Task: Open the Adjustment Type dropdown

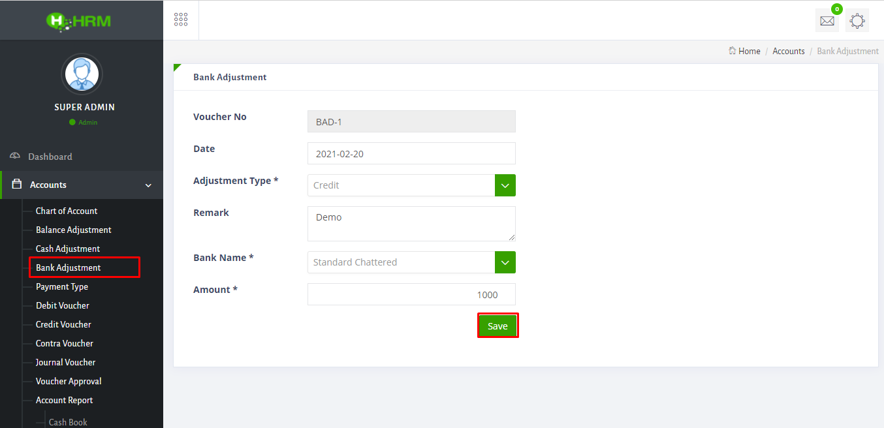Action: click(505, 185)
